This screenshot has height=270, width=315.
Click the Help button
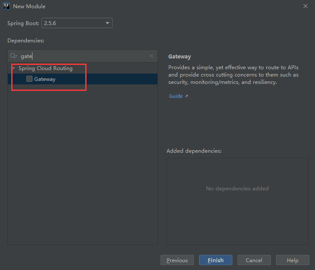point(292,260)
